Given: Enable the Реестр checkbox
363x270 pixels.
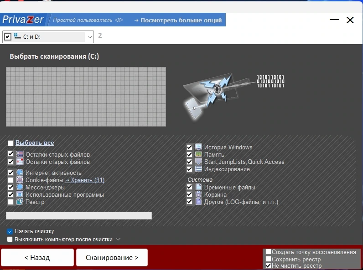Looking at the screenshot, I should [10, 202].
